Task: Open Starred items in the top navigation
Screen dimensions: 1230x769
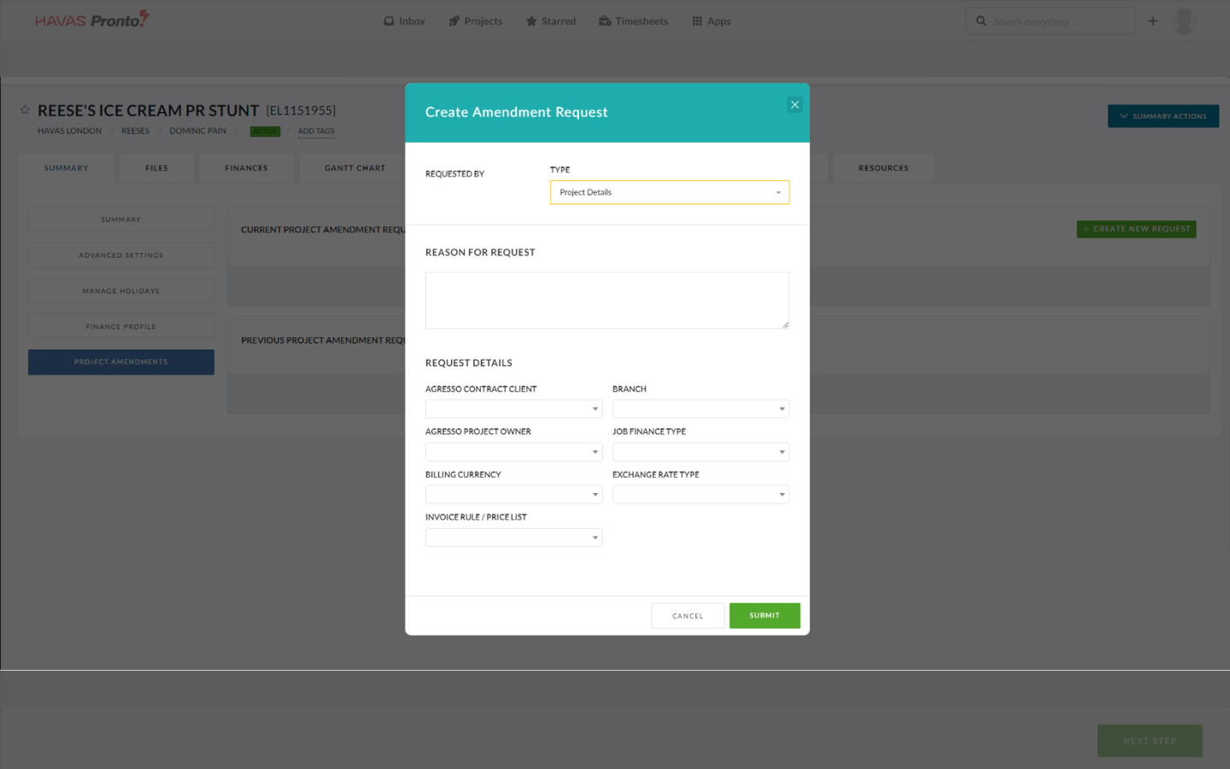Action: tap(551, 21)
